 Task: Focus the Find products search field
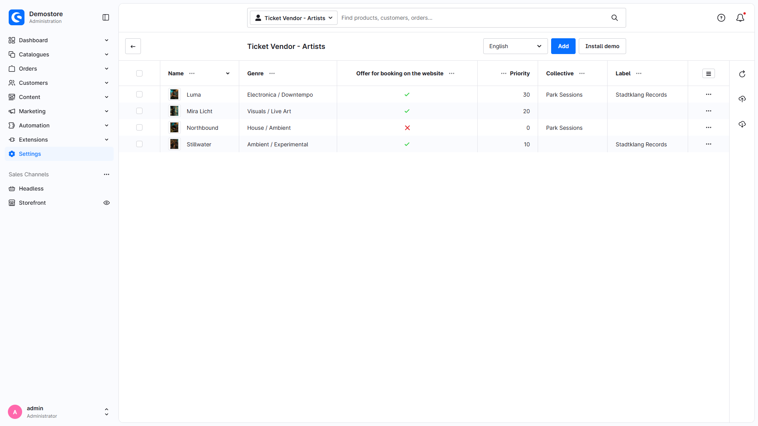474,18
